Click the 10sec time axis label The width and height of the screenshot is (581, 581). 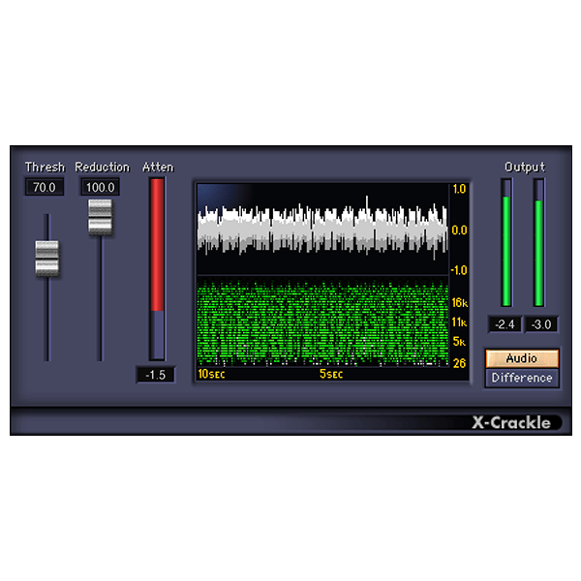point(211,374)
